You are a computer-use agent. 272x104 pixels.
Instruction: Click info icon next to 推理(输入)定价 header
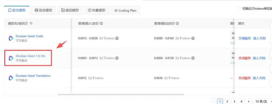(101, 23)
